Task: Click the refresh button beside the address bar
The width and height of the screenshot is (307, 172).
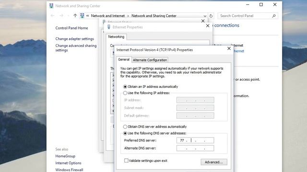Action: (211, 16)
